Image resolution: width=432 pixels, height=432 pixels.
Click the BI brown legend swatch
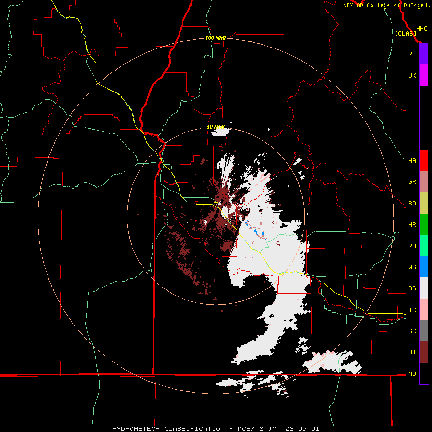[424, 352]
